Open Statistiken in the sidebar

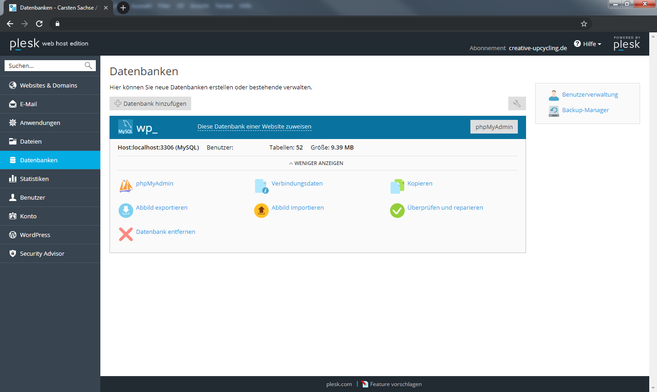(x=50, y=179)
